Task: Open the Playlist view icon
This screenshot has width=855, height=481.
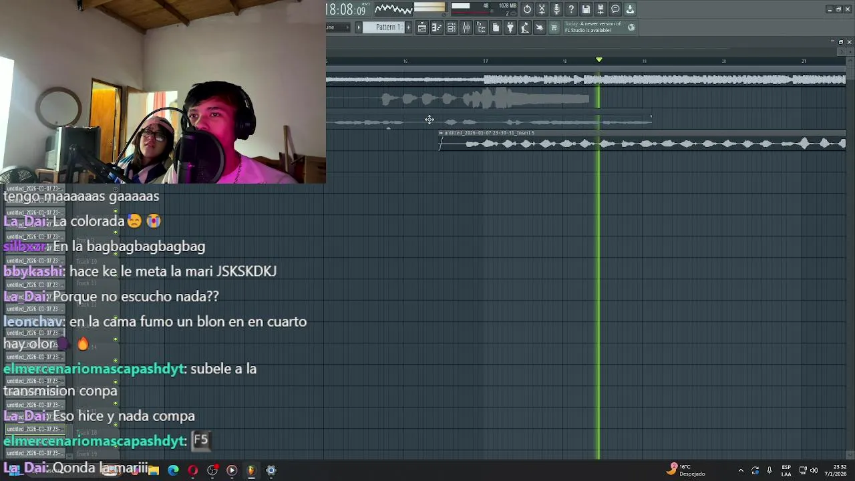Action: pyautogui.click(x=422, y=27)
